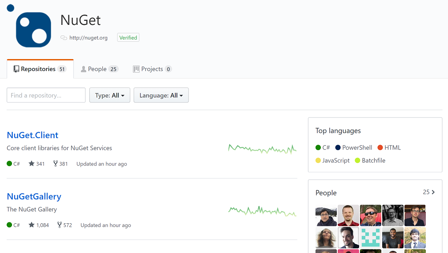The width and height of the screenshot is (448, 253).
Task: Switch to the Projects tab
Action: [152, 69]
